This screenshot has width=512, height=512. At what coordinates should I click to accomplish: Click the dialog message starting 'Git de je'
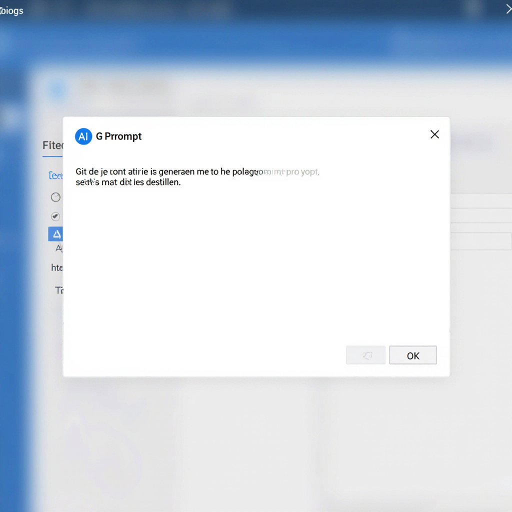197,176
